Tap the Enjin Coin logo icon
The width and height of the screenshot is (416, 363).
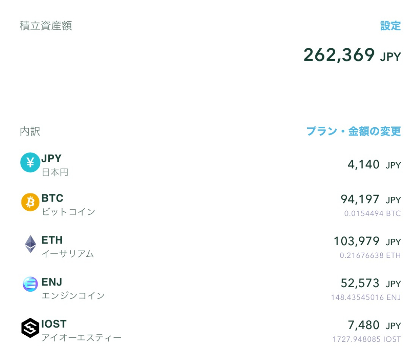click(30, 284)
